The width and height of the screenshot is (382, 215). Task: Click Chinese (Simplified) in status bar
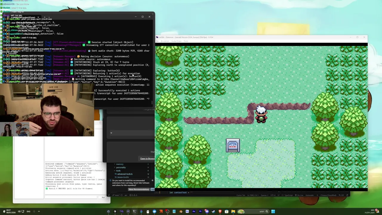click(x=328, y=195)
